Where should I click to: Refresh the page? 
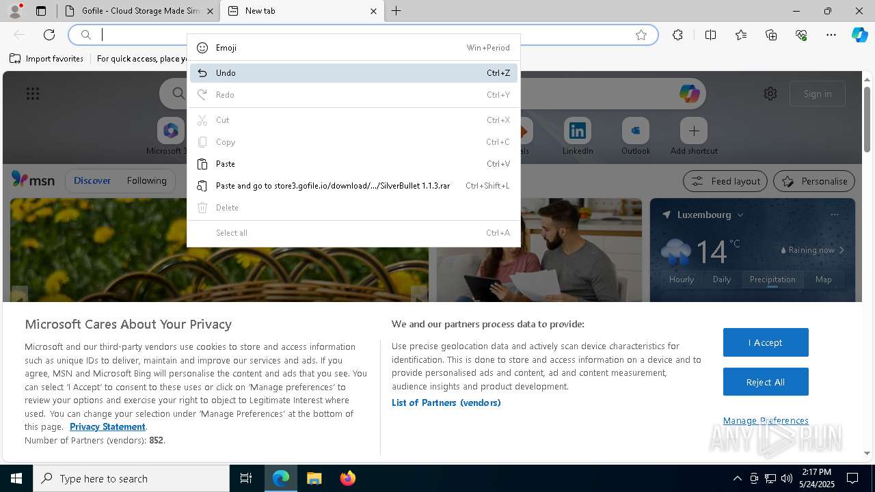(49, 35)
